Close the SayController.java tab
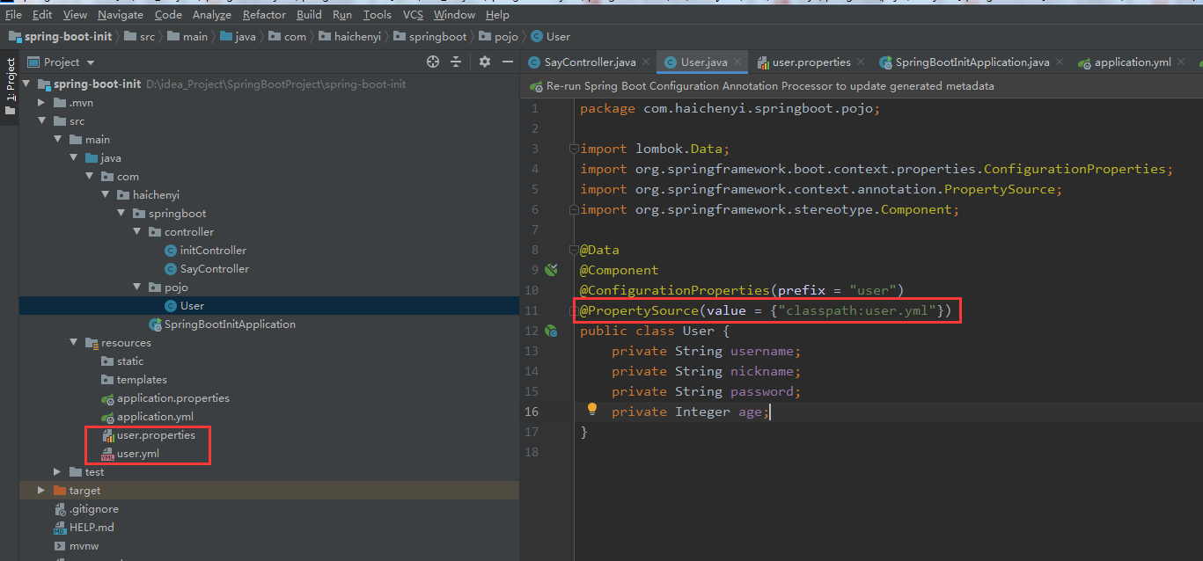 [x=646, y=62]
